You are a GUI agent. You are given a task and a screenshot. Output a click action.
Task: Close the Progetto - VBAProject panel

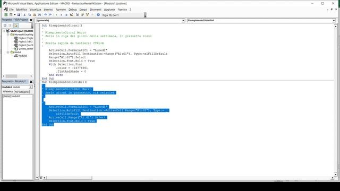click(31, 20)
